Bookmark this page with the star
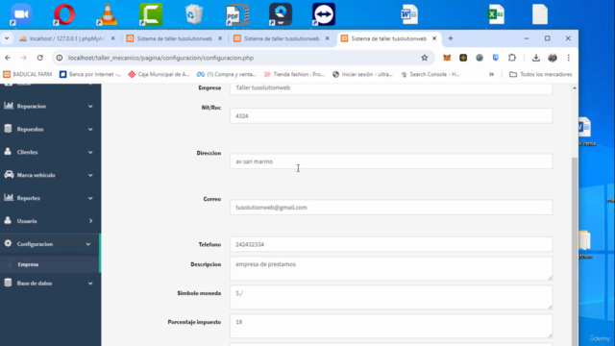 (x=425, y=58)
